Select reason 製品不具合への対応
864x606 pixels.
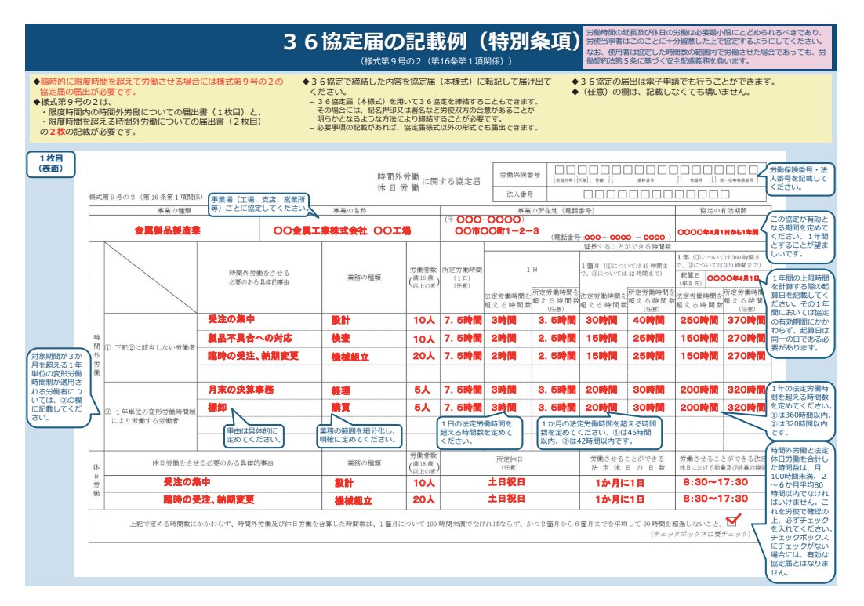pyautogui.click(x=249, y=338)
